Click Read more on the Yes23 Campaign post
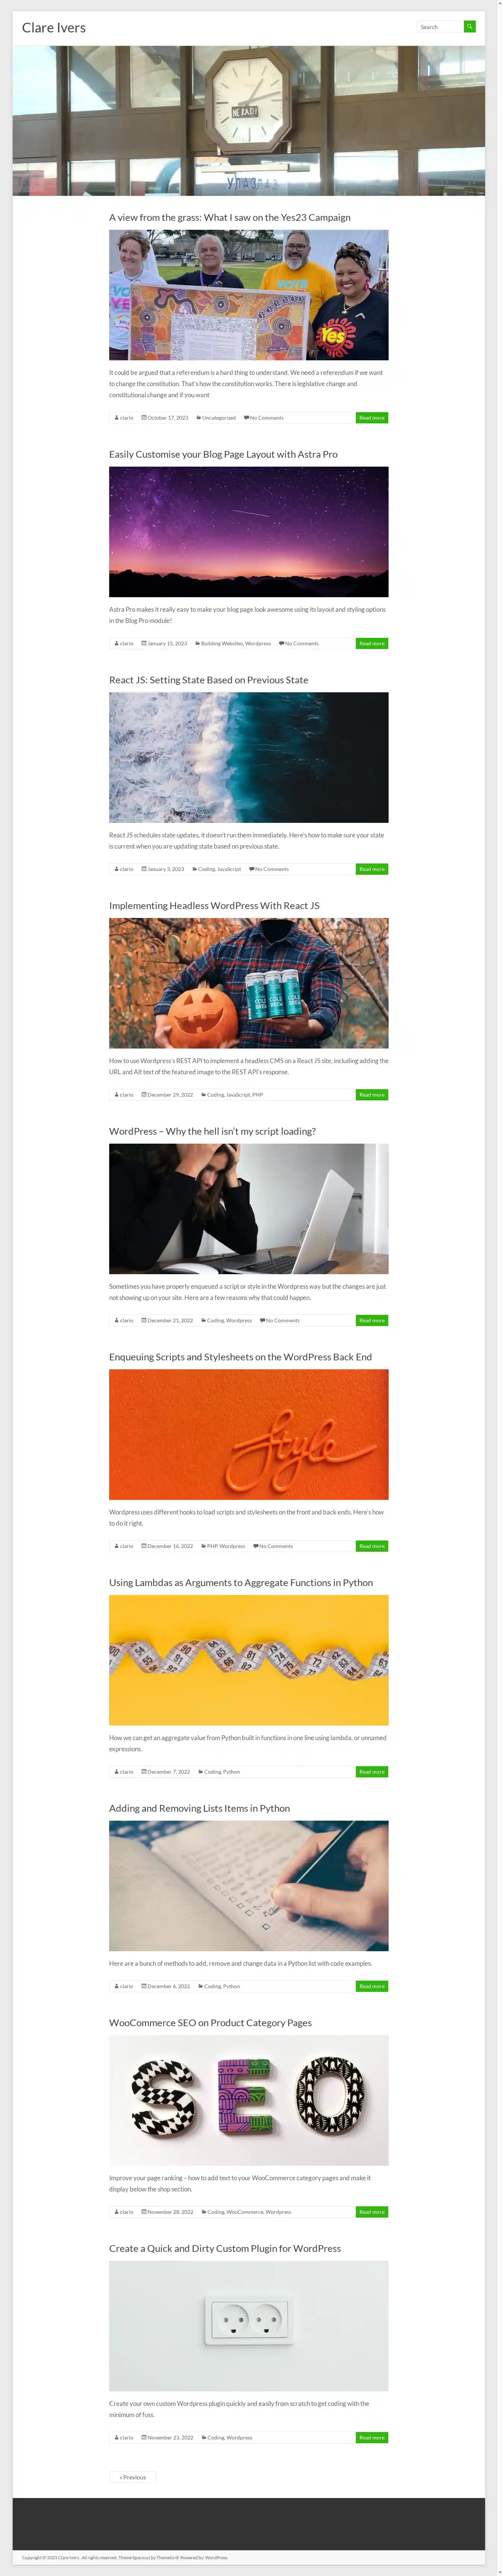The image size is (503, 2576). tap(372, 418)
